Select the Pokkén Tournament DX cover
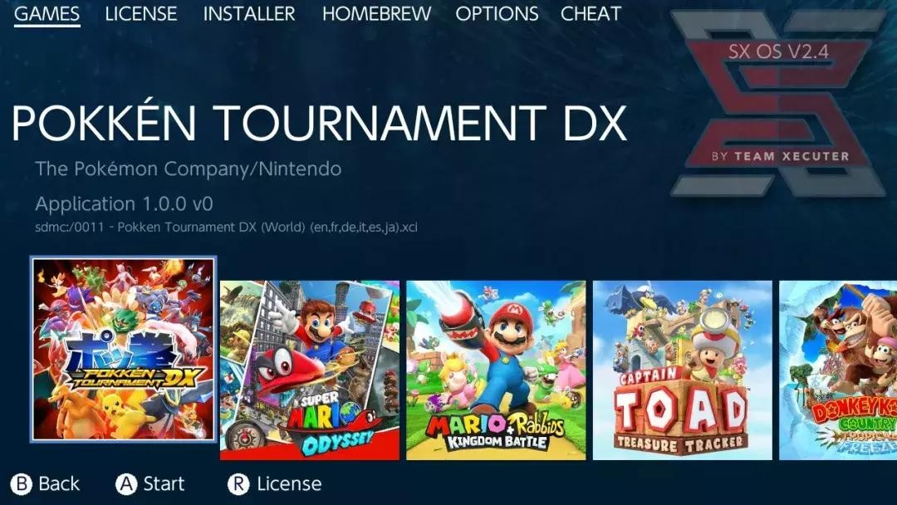Image resolution: width=897 pixels, height=505 pixels. pyautogui.click(x=124, y=350)
